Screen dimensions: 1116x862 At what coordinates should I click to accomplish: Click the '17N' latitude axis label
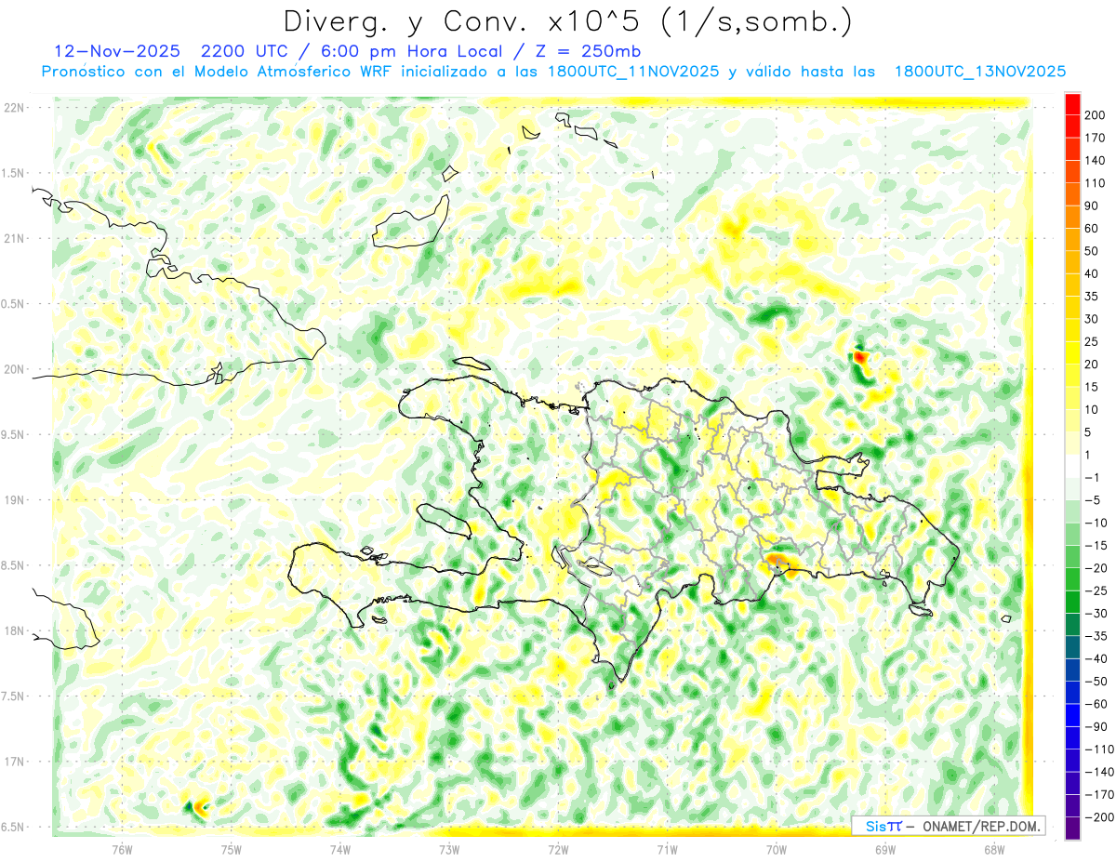click(14, 762)
